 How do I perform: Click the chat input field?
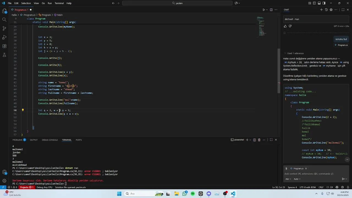[316, 174]
